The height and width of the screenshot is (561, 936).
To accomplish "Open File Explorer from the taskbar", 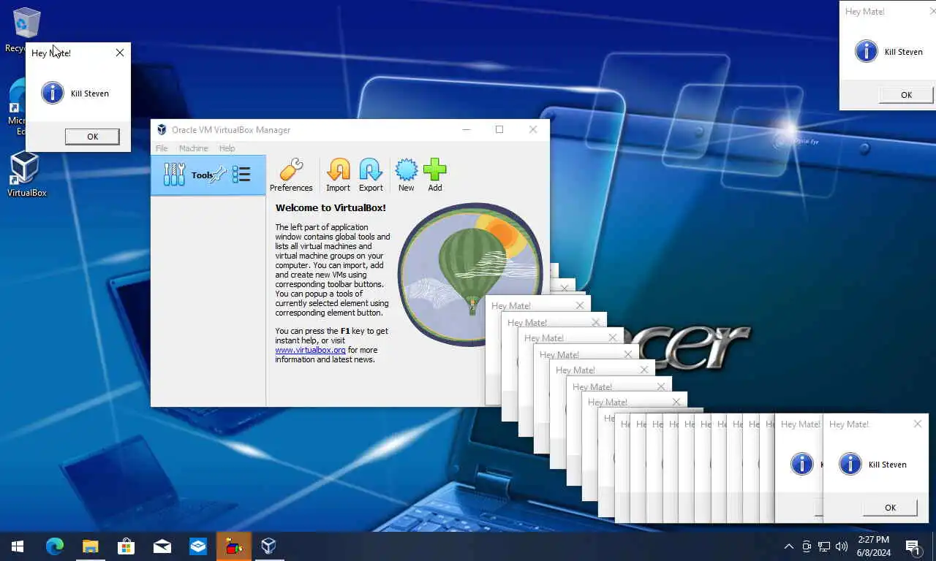I will pos(90,546).
